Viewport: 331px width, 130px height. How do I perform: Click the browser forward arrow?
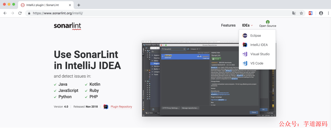point(13,13)
